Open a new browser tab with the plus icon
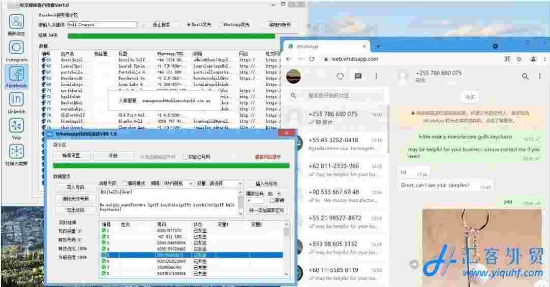550x287 pixels. [x=378, y=46]
